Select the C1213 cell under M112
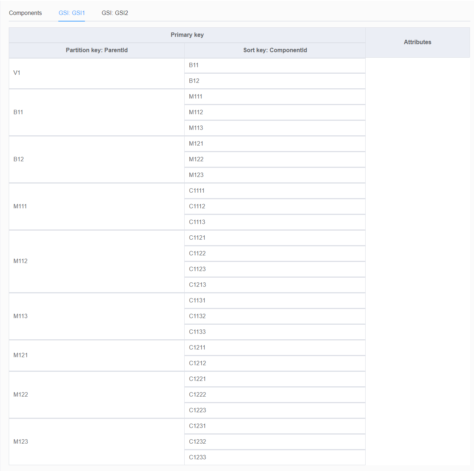Image resolution: width=474 pixels, height=471 pixels. click(x=197, y=285)
